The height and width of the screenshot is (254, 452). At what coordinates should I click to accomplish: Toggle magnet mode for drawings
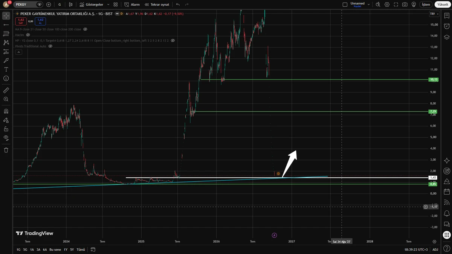(6, 111)
